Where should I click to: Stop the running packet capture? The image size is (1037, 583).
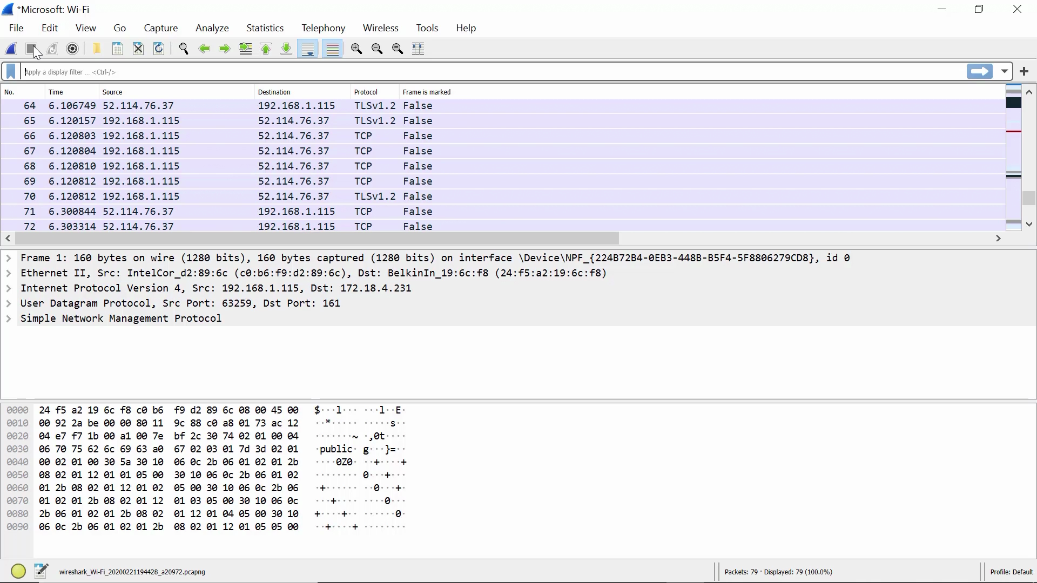click(x=31, y=49)
